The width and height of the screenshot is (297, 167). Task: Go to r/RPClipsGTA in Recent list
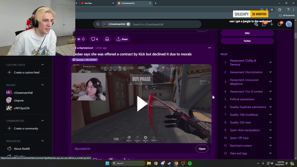click(x=18, y=108)
